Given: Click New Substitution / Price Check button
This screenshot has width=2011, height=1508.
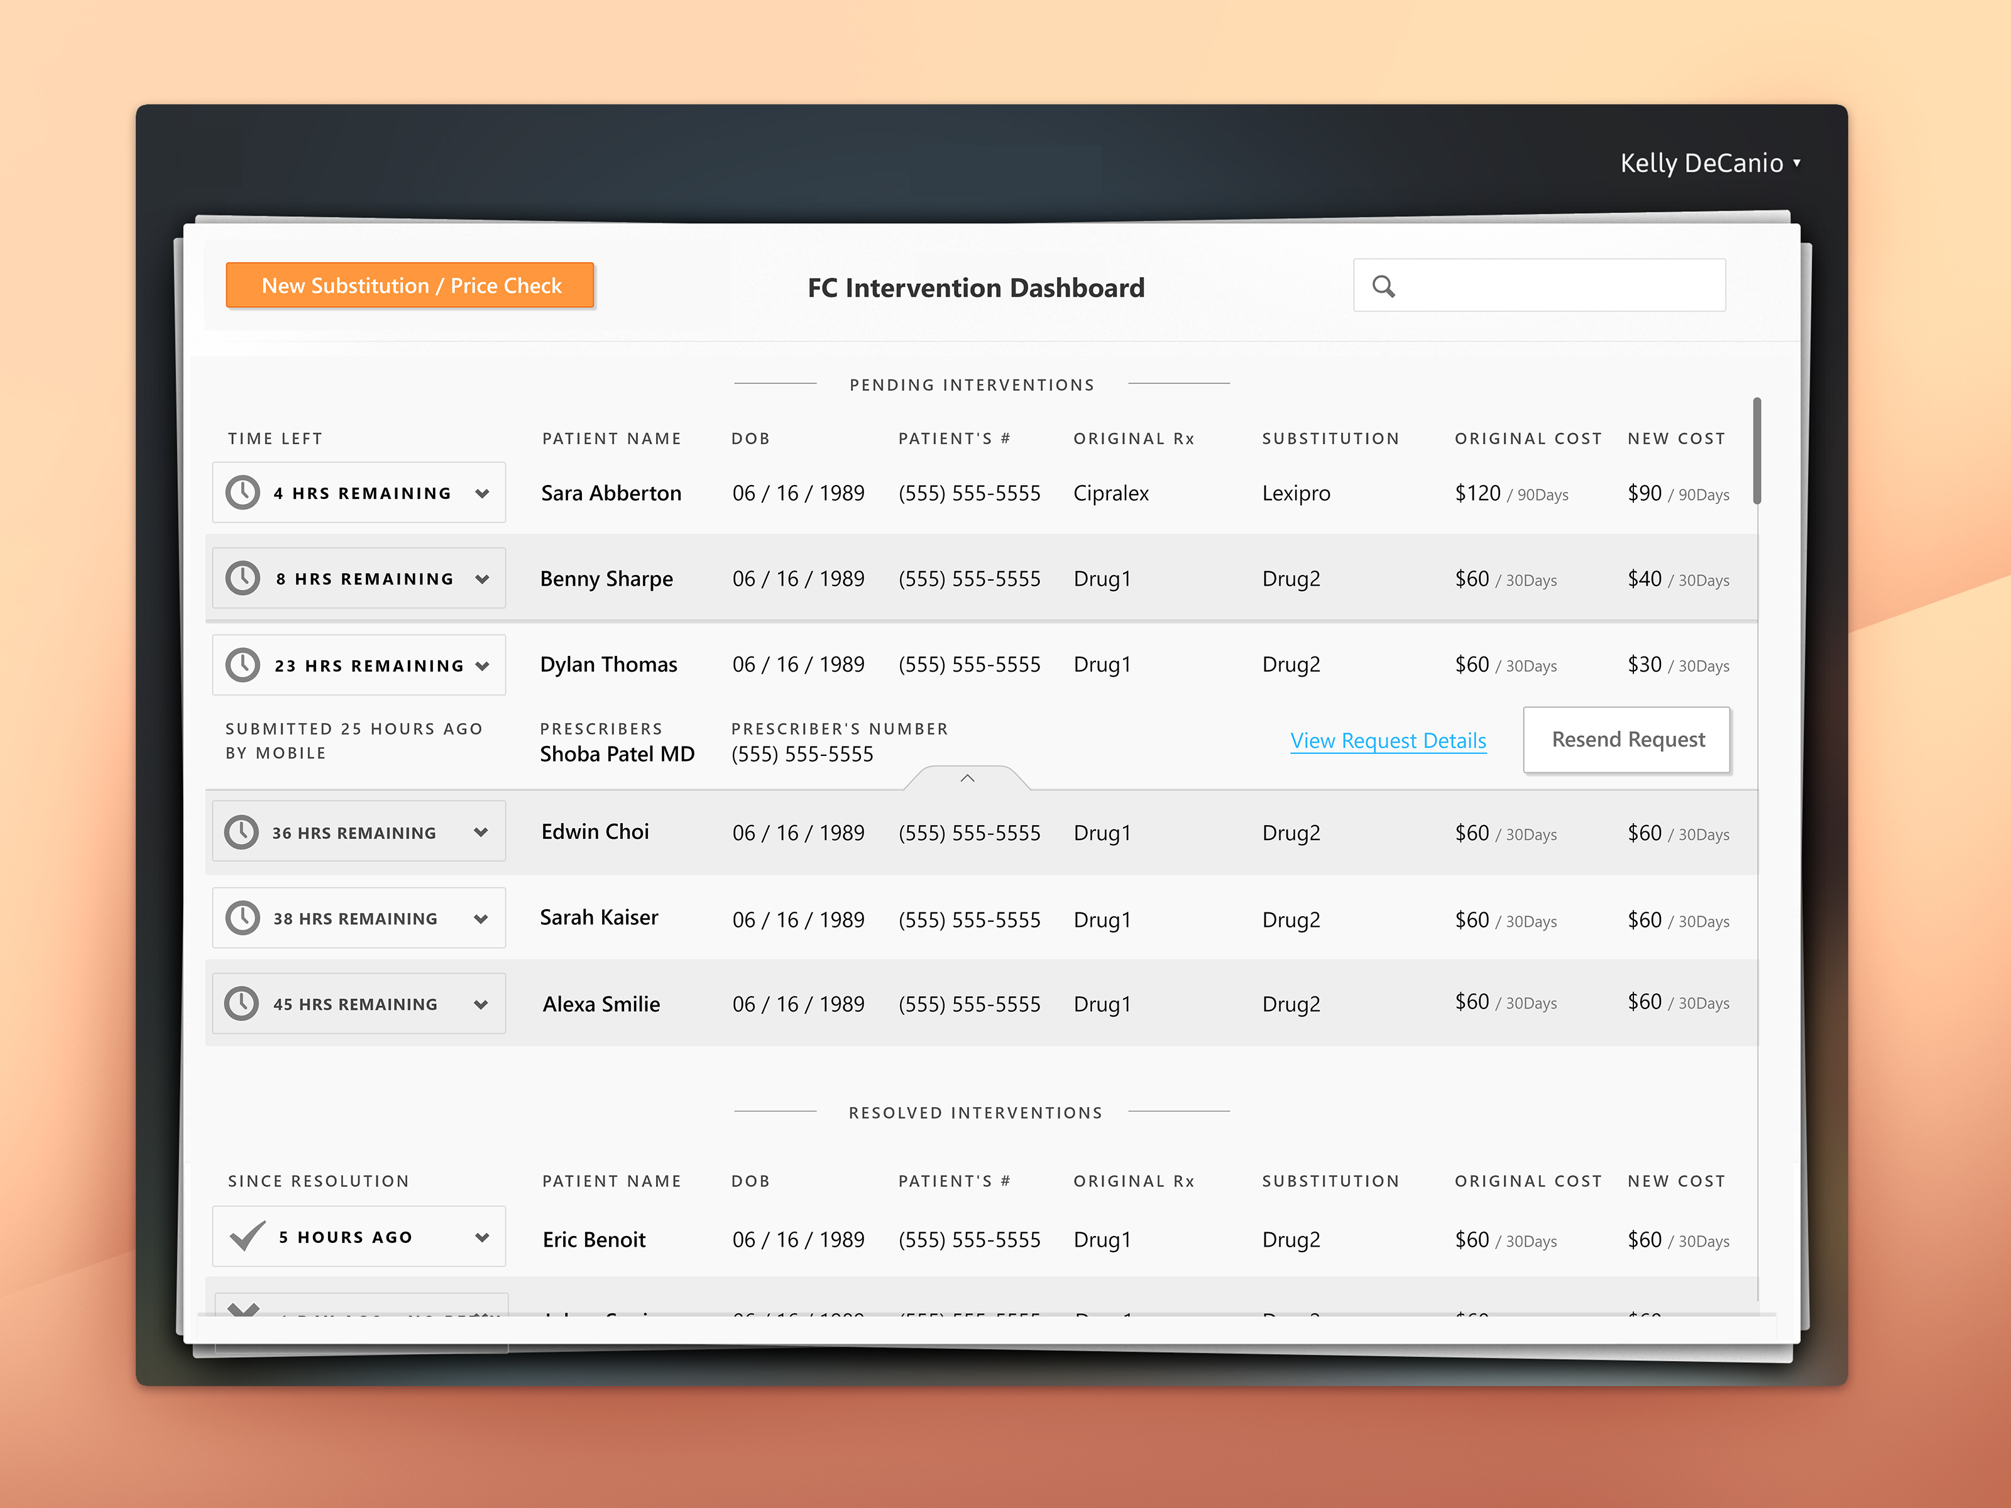Looking at the screenshot, I should point(410,285).
